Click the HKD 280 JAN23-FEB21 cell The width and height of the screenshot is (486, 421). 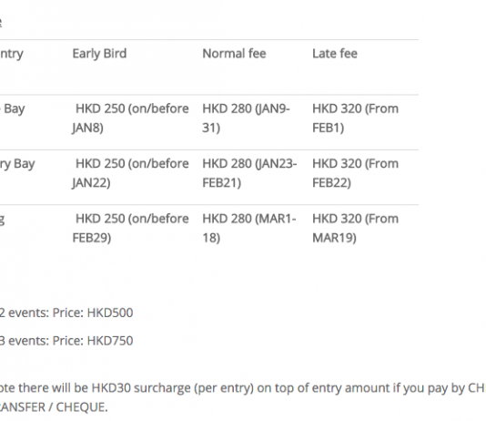click(x=249, y=173)
